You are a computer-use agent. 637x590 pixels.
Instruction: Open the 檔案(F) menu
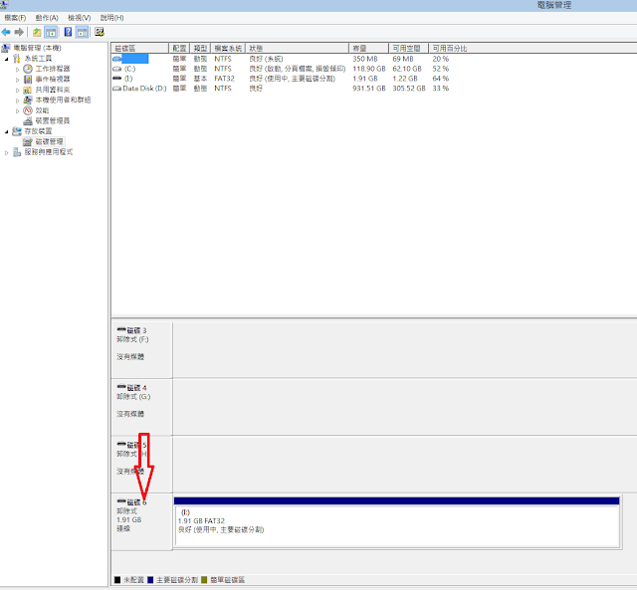click(x=15, y=18)
